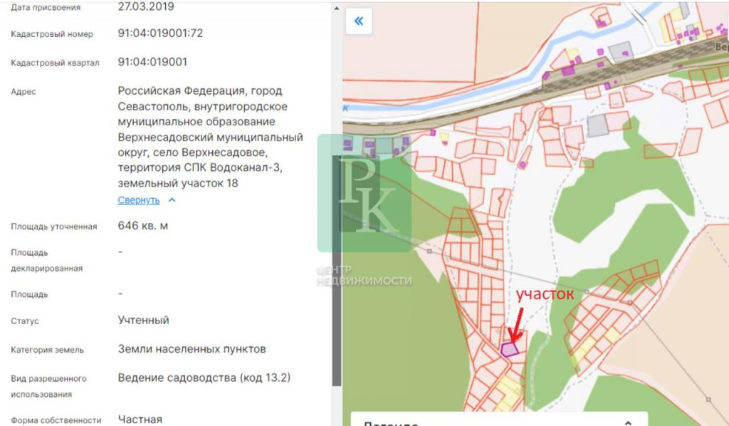Click the land category "Земли населенных пунктов"
729x426 pixels.
[x=192, y=349]
